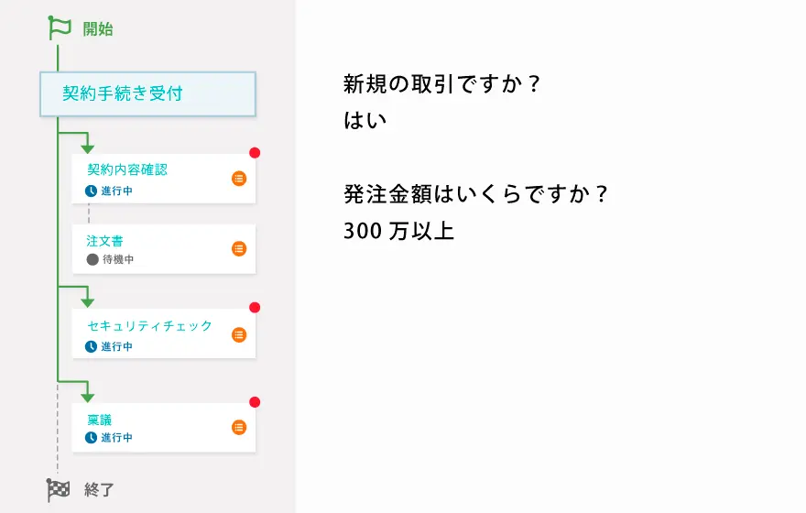This screenshot has width=806, height=513.
Task: Select the セキュリティチェック task name
Action: (x=149, y=326)
